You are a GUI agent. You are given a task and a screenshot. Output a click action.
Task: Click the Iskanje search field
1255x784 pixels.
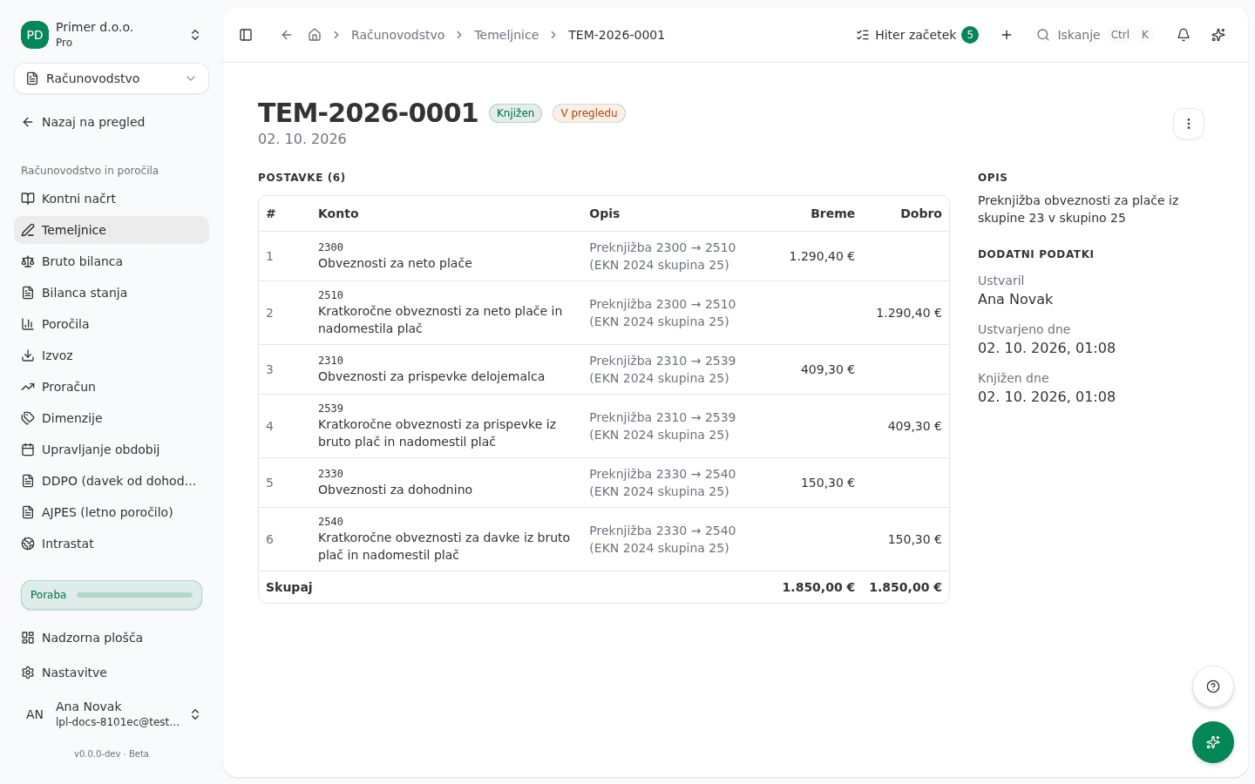pos(1094,35)
